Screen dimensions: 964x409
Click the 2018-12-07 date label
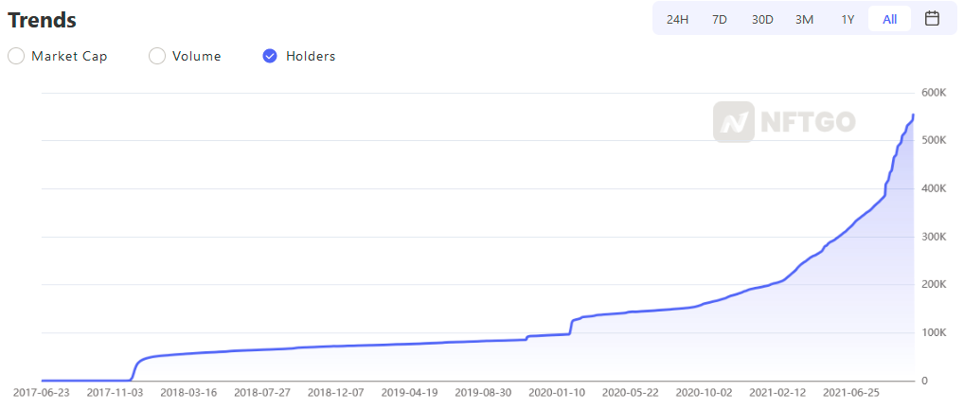pos(335,392)
